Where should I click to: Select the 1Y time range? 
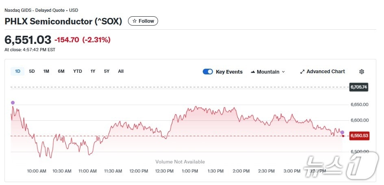click(x=93, y=71)
